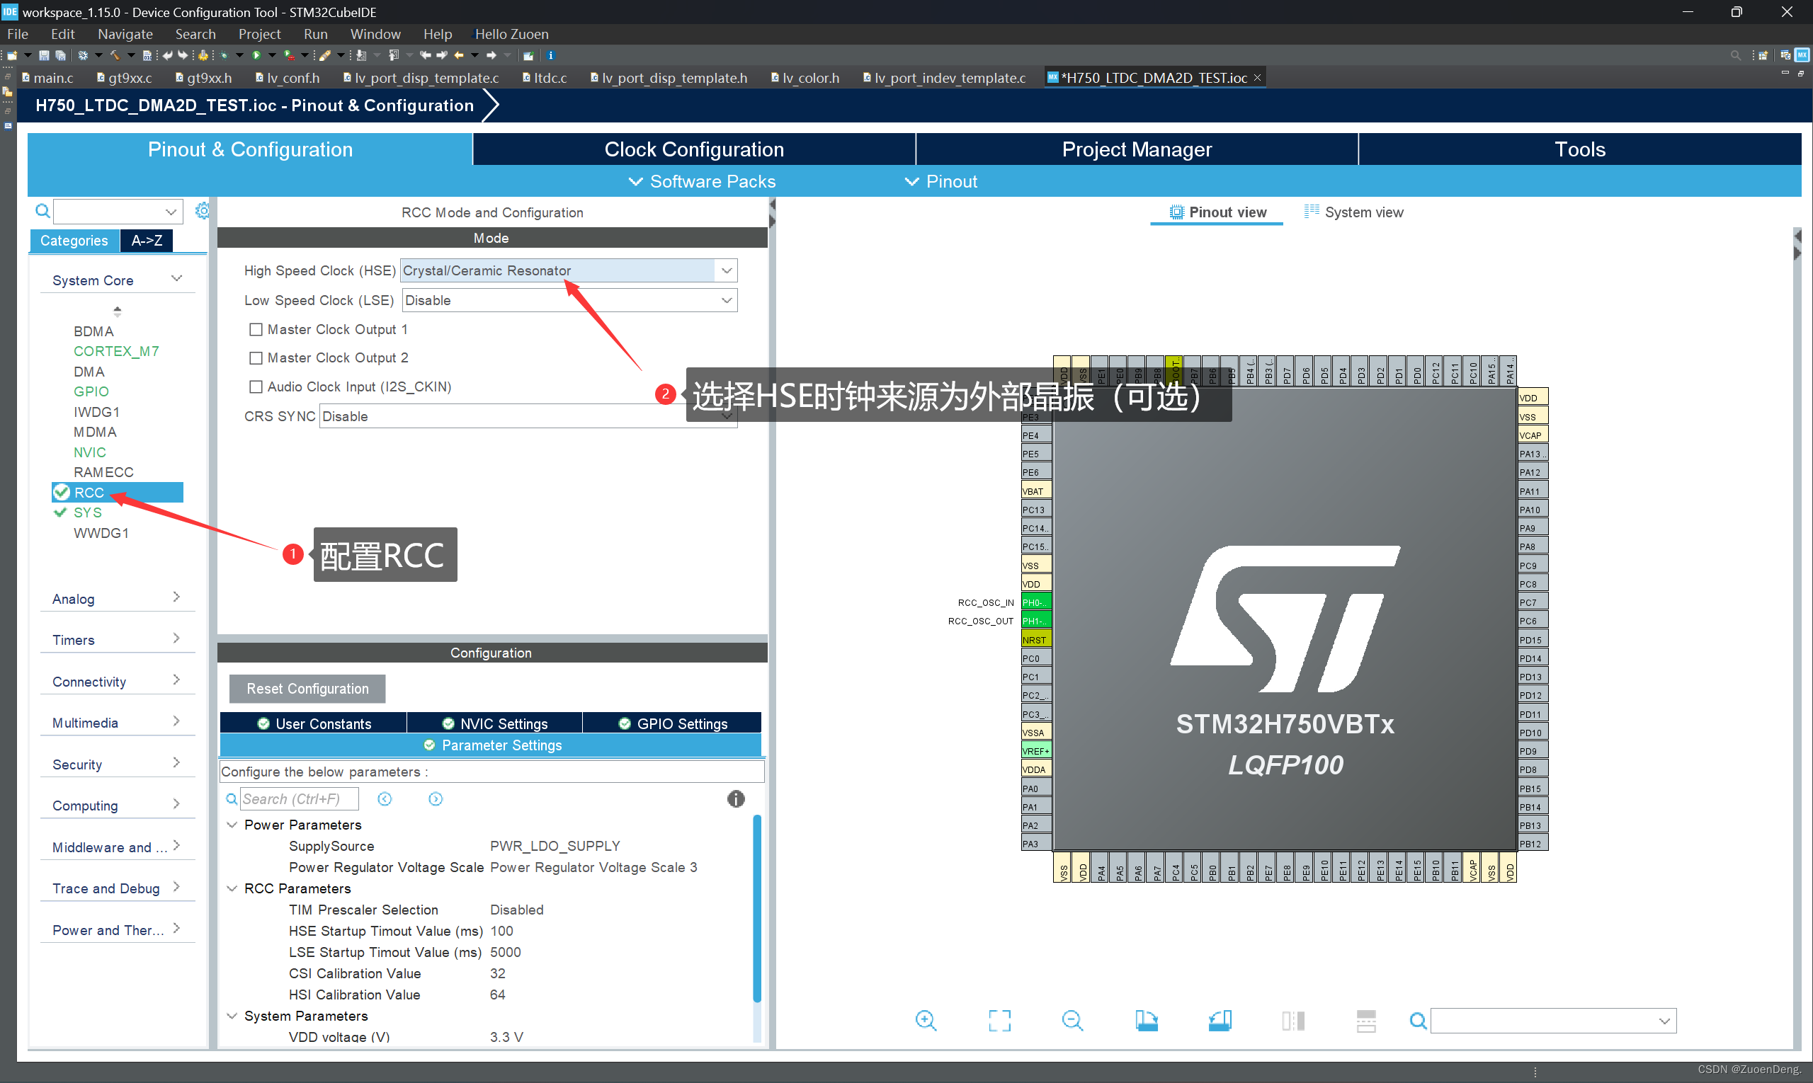This screenshot has width=1813, height=1083.
Task: Click the pin search combo box
Action: [x=1553, y=1021]
